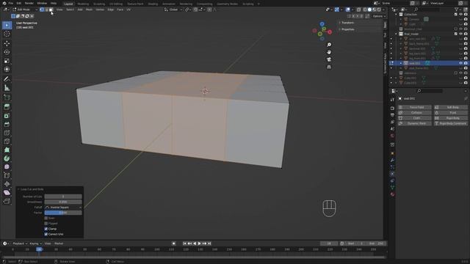Image resolution: width=470 pixels, height=264 pixels.
Task: Open the Render menu
Action: (29, 3)
